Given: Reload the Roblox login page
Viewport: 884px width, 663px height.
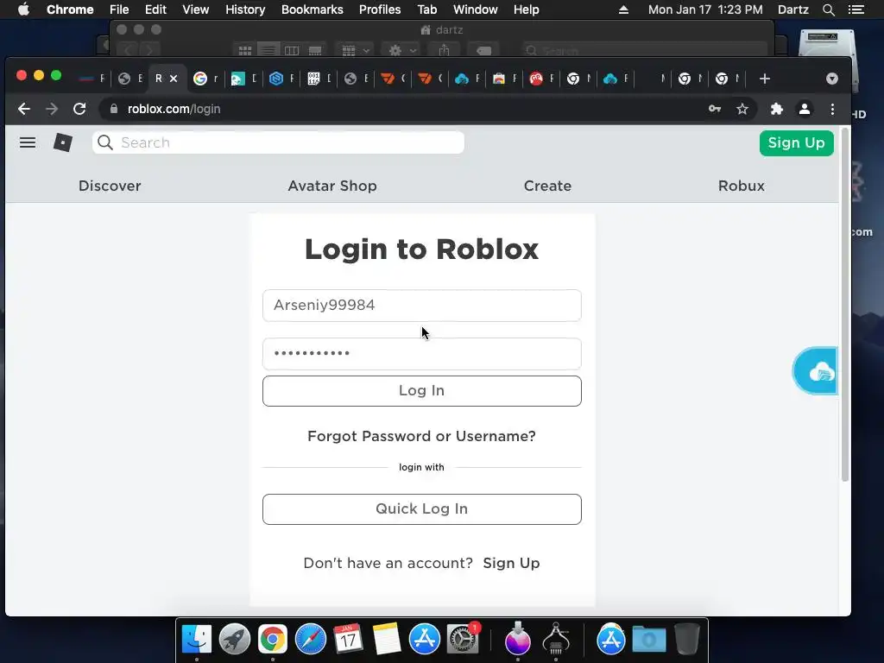Looking at the screenshot, I should point(79,109).
